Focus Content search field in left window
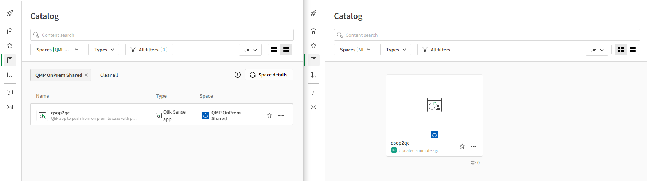Screen dimensions: 647x181 pyautogui.click(x=162, y=35)
